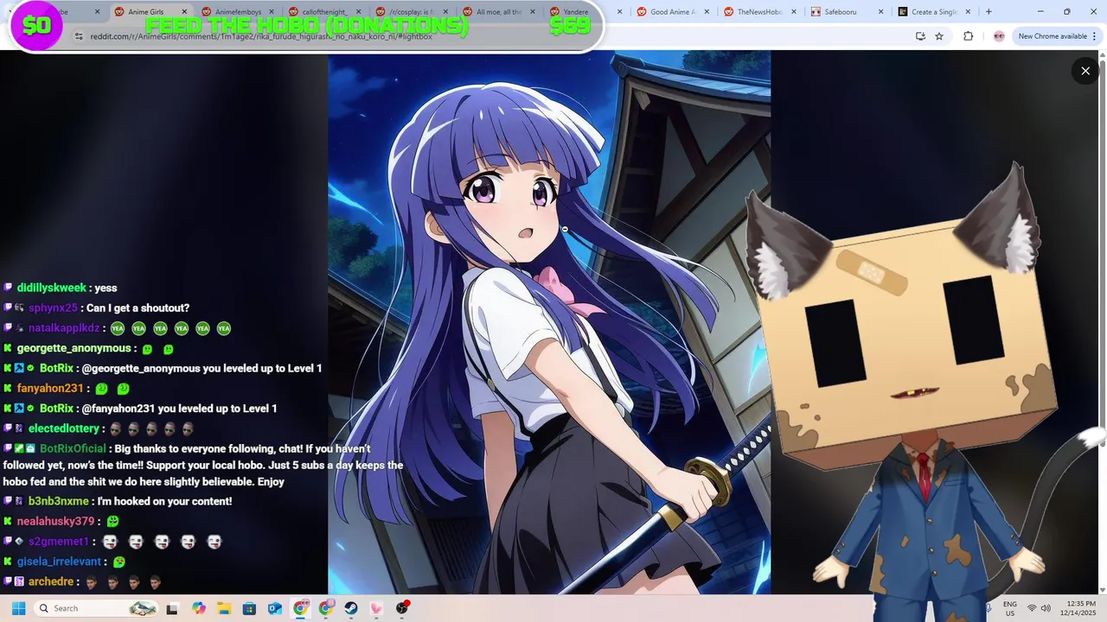This screenshot has width=1107, height=622.
Task: Open the Chrome profile avatar
Action: click(999, 36)
